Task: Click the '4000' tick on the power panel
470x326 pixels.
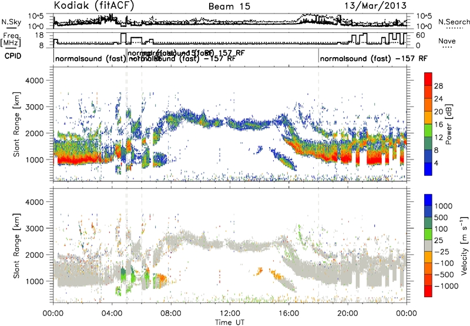Action: [x=34, y=81]
